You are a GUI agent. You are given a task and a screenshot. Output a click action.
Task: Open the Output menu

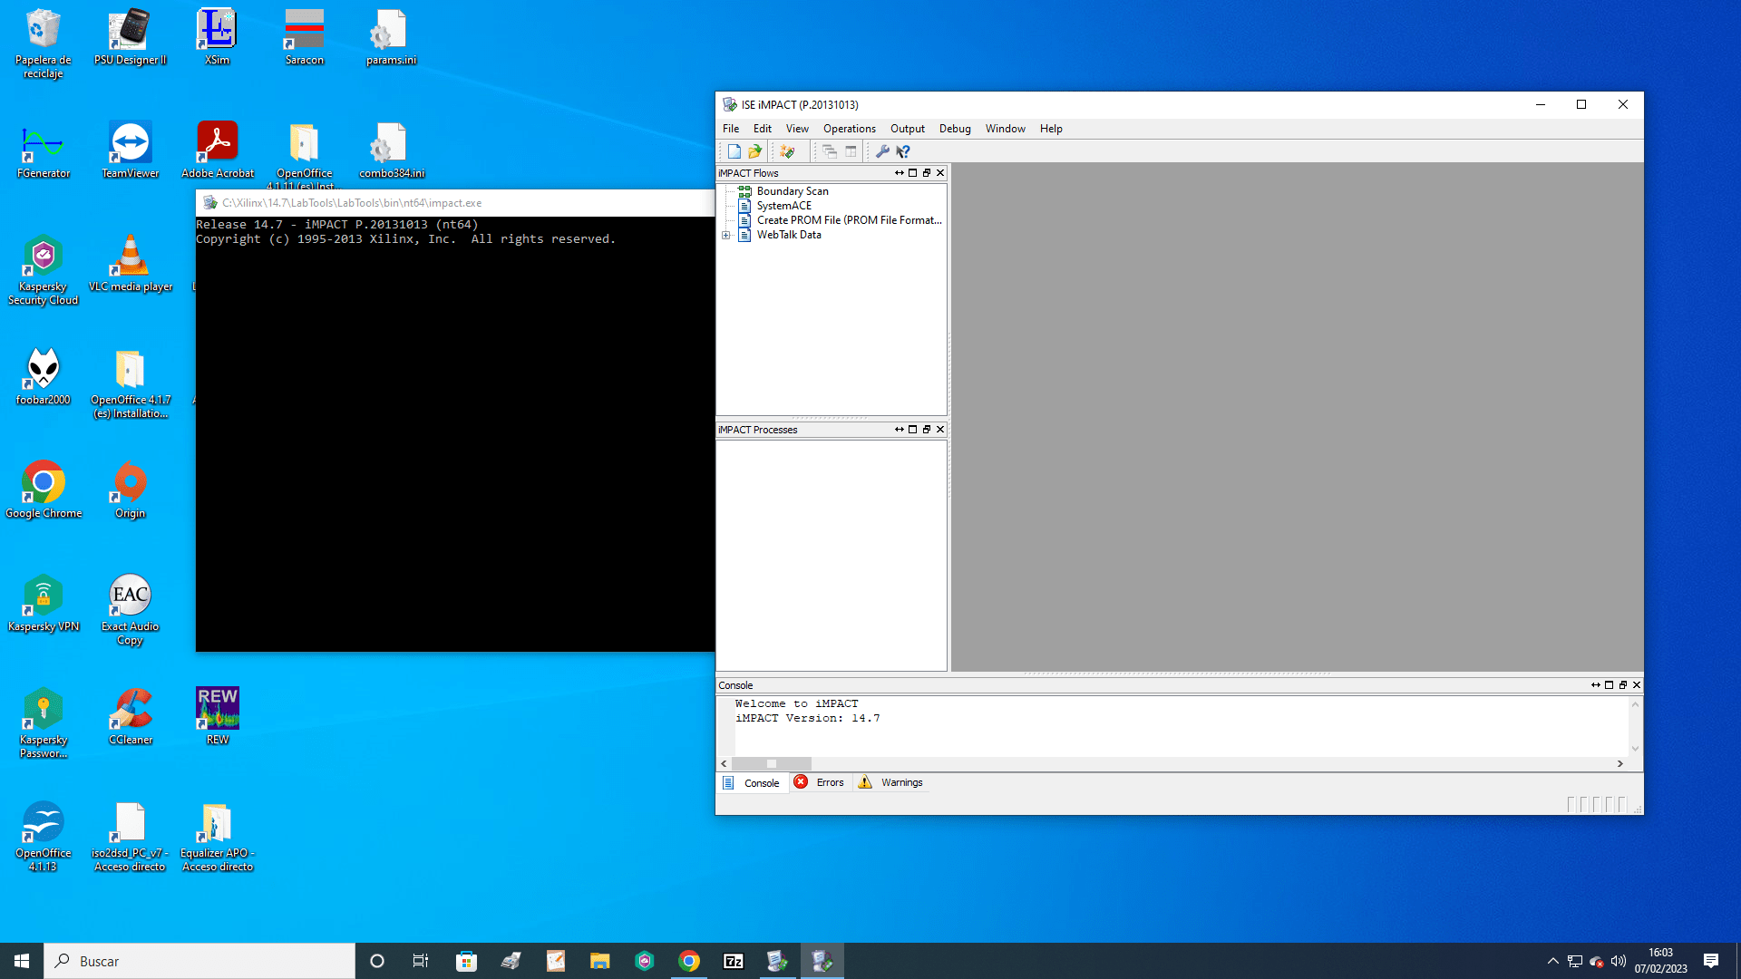(x=908, y=129)
